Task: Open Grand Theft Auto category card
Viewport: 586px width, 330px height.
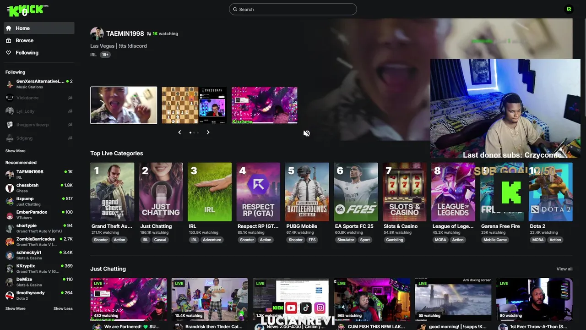Action: tap(112, 192)
